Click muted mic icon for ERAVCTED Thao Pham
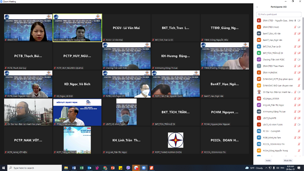This screenshot has height=171, width=304. point(295,66)
